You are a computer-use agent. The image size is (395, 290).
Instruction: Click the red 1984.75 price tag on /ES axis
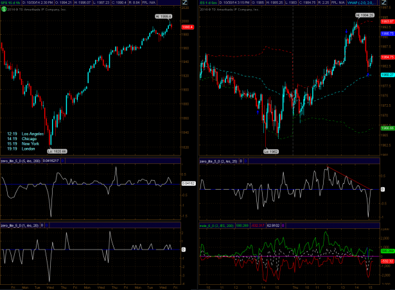pyautogui.click(x=386, y=57)
